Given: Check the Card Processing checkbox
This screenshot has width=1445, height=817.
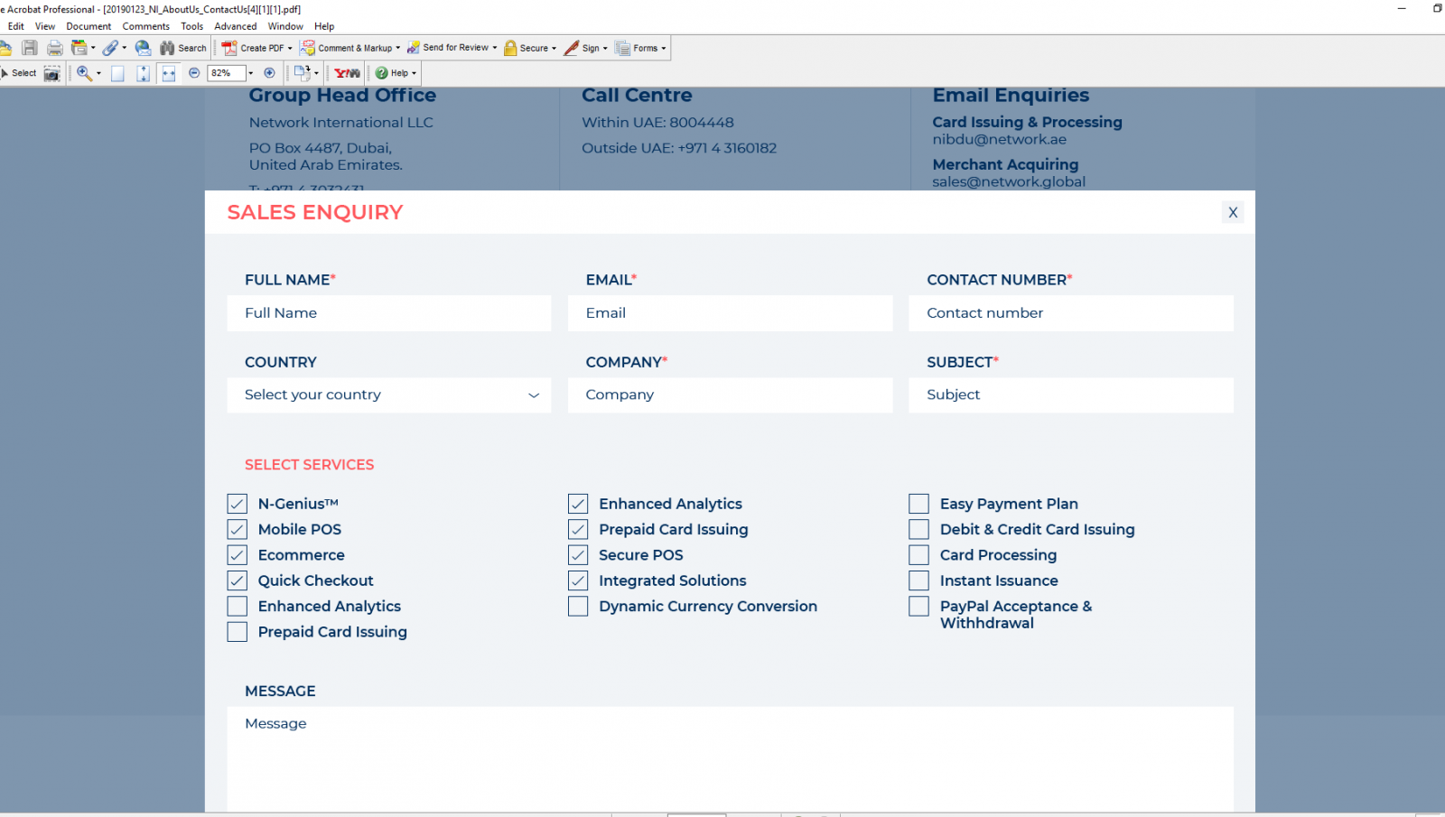Looking at the screenshot, I should coord(918,555).
